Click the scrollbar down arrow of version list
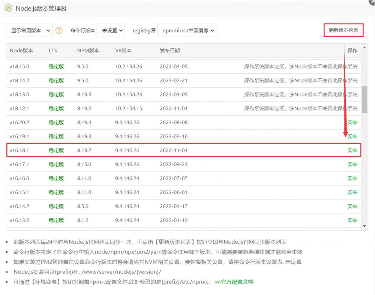This screenshot has height=295, width=375. pyautogui.click(x=364, y=226)
